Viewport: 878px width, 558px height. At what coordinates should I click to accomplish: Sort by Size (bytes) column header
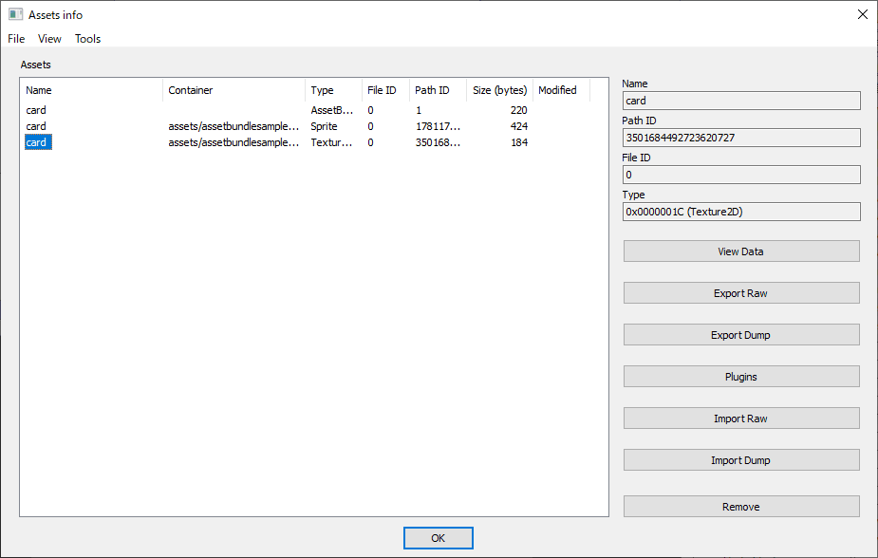pos(499,90)
